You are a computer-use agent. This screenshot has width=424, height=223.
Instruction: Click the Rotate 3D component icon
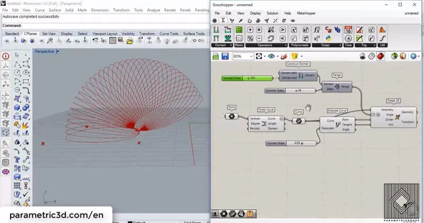point(397,117)
